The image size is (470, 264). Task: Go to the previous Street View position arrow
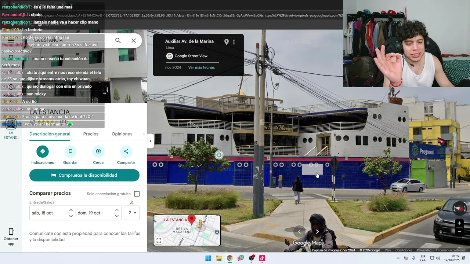pyautogui.click(x=299, y=231)
